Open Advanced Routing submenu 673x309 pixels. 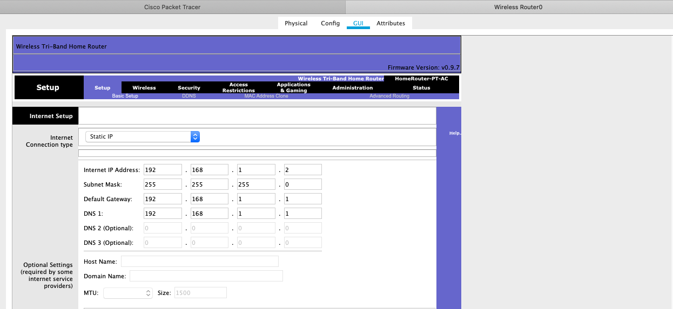pos(389,96)
